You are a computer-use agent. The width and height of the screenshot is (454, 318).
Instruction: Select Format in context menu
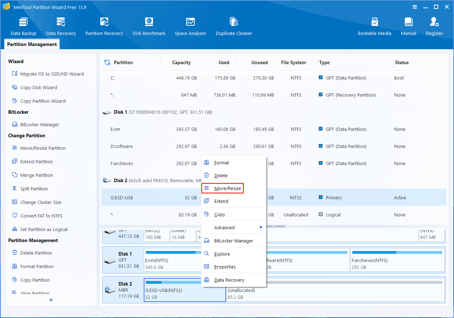(234, 163)
